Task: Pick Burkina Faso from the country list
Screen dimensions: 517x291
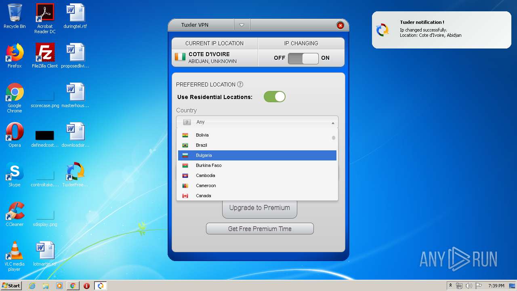Action: [257, 165]
